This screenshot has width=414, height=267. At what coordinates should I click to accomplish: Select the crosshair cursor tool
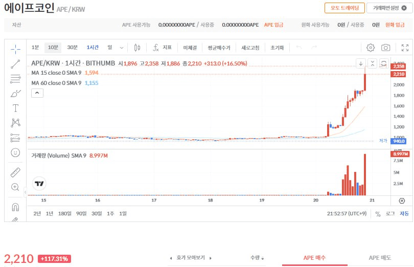click(x=15, y=49)
